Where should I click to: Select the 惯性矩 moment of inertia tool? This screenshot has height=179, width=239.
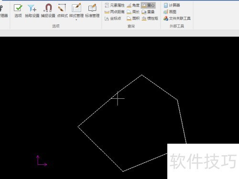tap(150, 19)
